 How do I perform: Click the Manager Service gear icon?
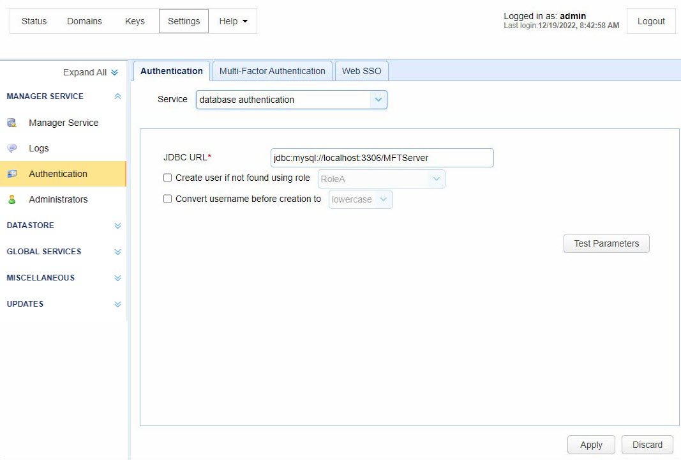coord(12,123)
